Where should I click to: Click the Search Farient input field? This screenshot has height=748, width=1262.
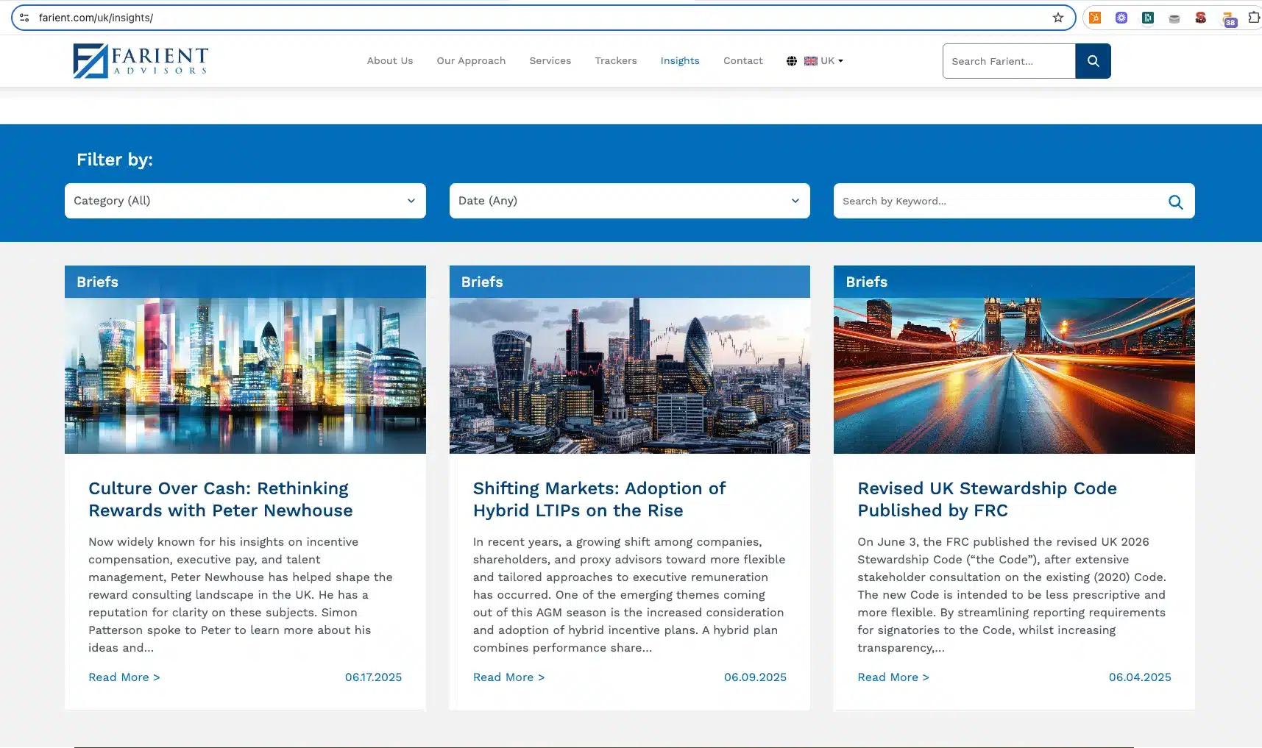(x=1009, y=61)
